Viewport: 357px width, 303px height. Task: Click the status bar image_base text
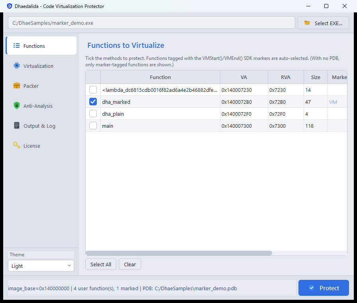122,288
